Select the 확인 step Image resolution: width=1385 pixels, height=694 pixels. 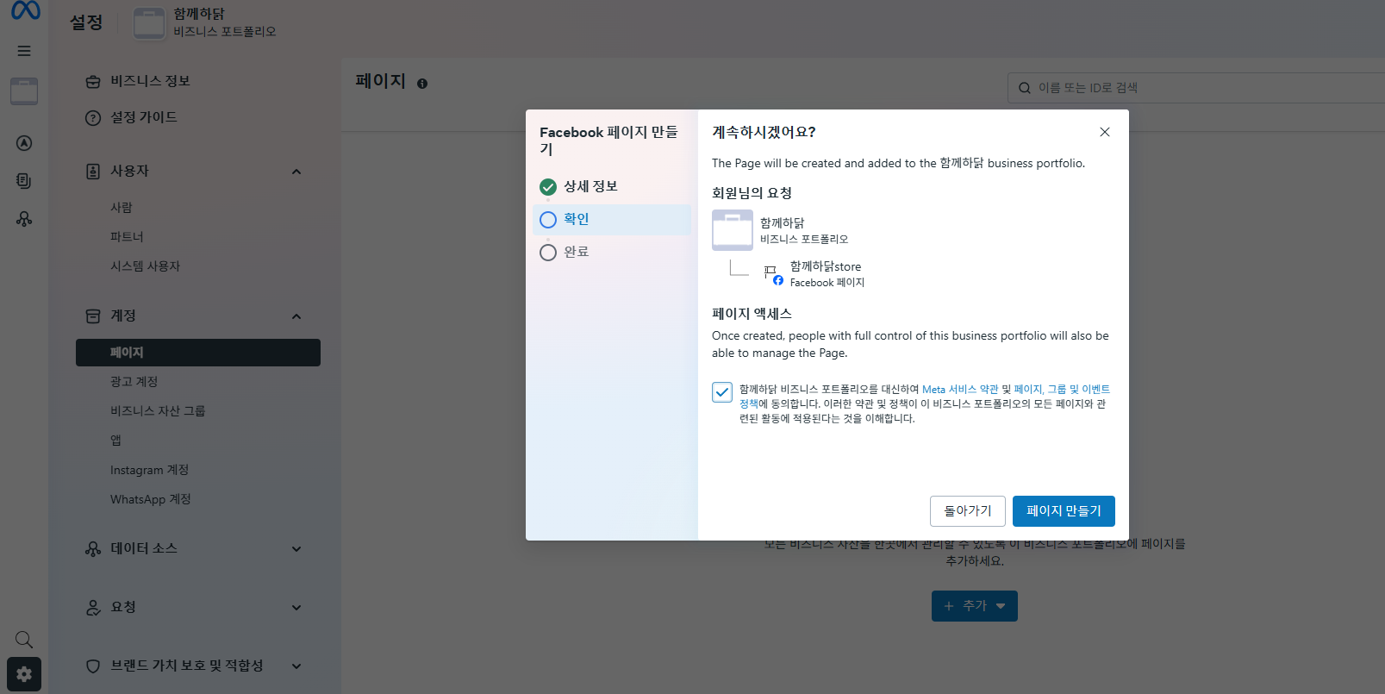tap(612, 220)
